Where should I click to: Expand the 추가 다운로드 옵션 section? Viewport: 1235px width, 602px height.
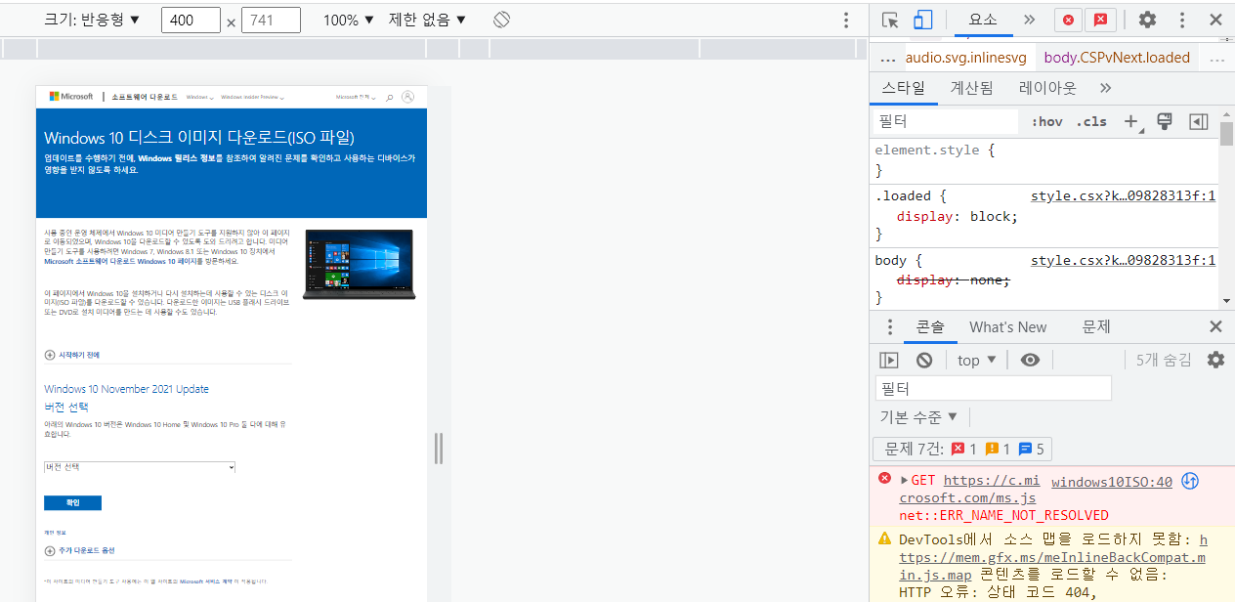point(79,550)
